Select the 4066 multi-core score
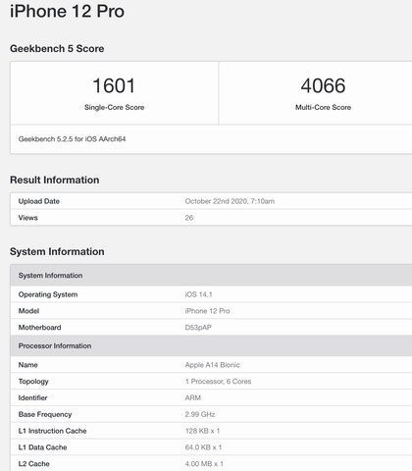412x471 pixels. click(x=323, y=85)
